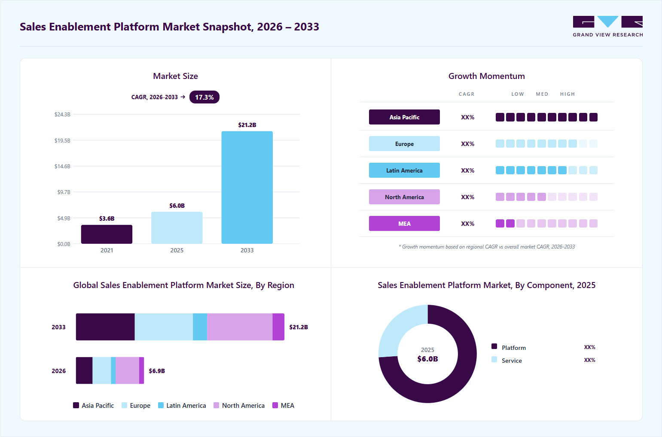
Task: Click Asia Pacific XX% CAGR value
Action: click(467, 117)
